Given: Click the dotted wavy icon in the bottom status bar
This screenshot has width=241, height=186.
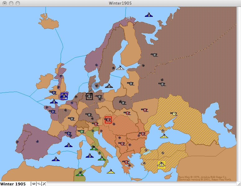Looking at the screenshot, I should tap(39, 184).
